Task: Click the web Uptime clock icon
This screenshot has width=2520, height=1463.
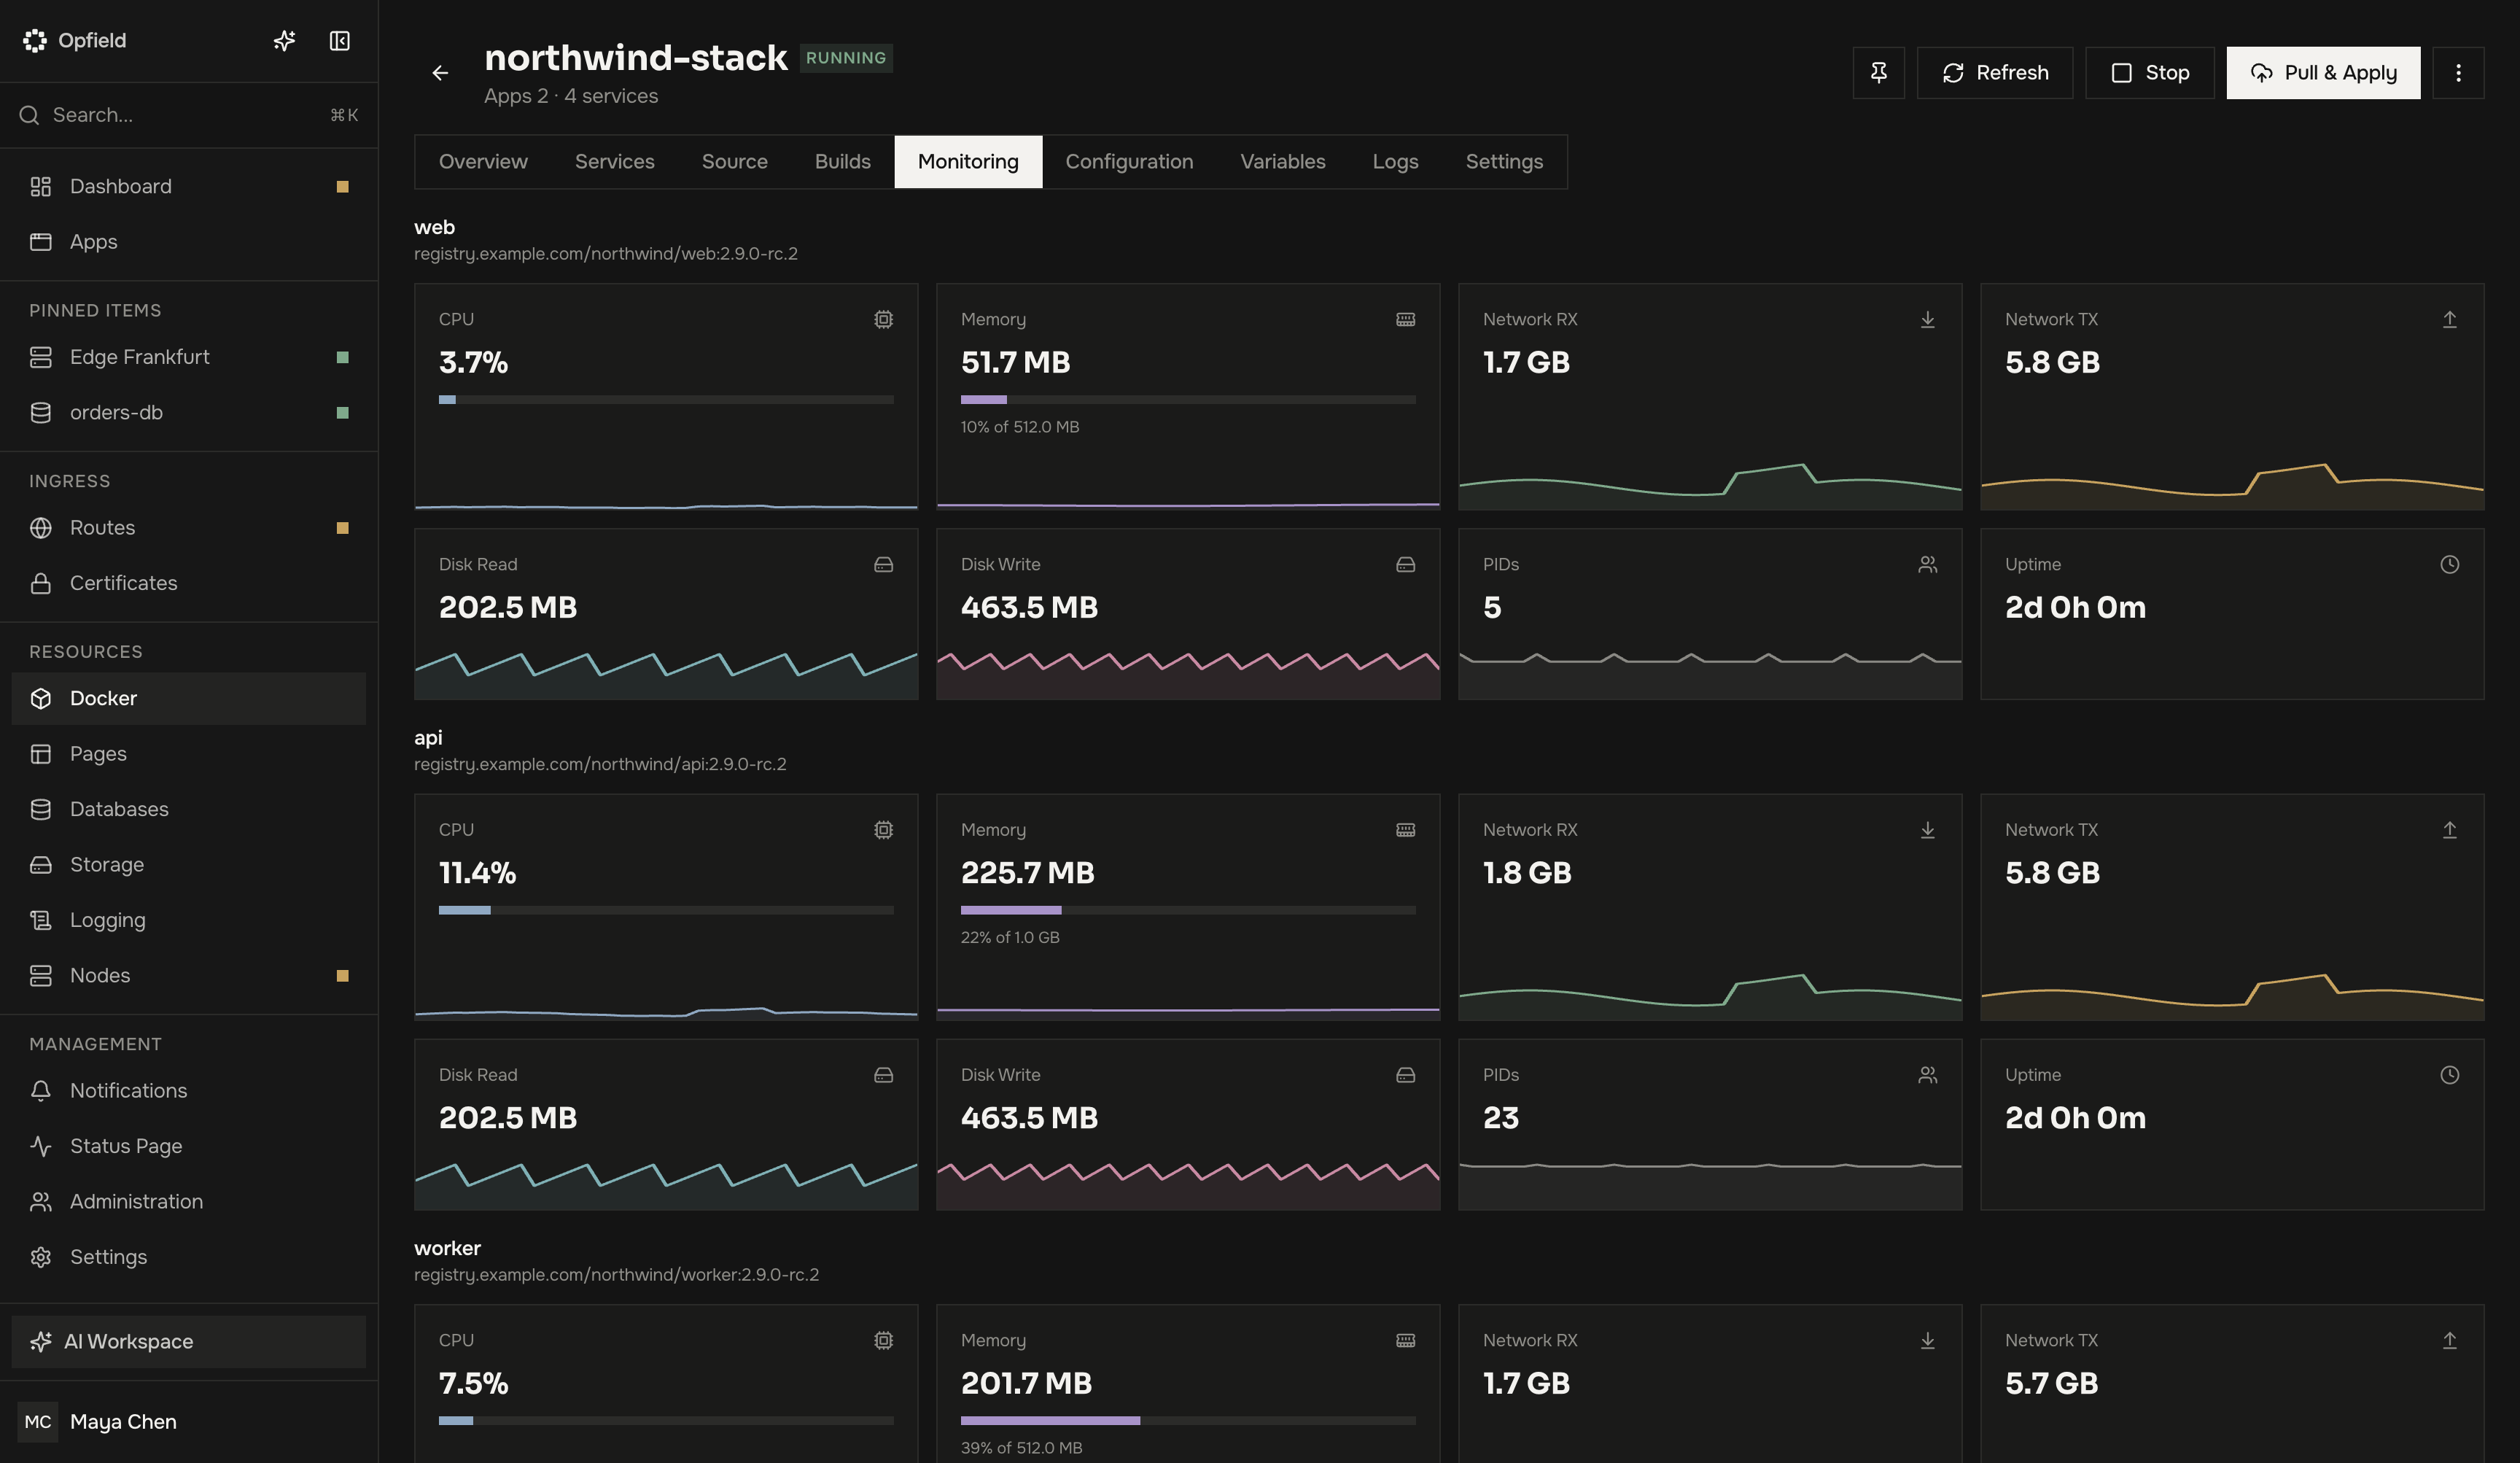Action: tap(2449, 565)
